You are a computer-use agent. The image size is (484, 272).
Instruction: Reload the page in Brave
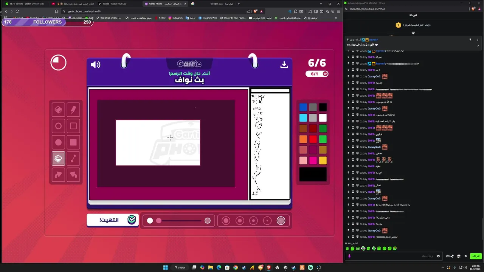pyautogui.click(x=17, y=11)
